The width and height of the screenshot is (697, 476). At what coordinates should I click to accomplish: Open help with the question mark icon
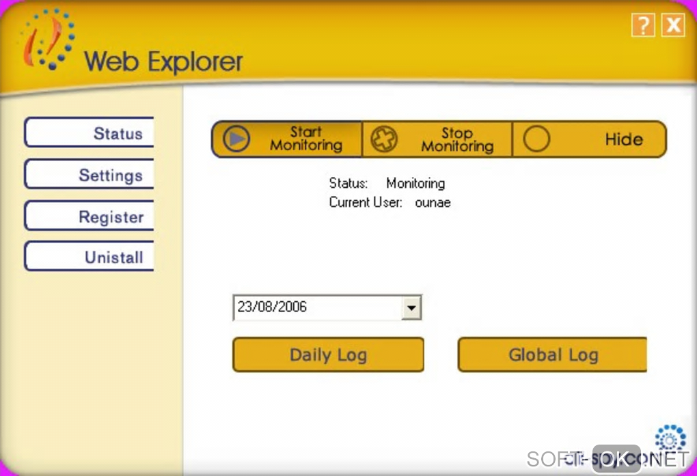643,25
